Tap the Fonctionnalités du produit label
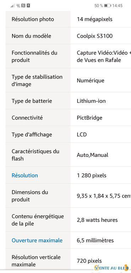 (x=34, y=56)
